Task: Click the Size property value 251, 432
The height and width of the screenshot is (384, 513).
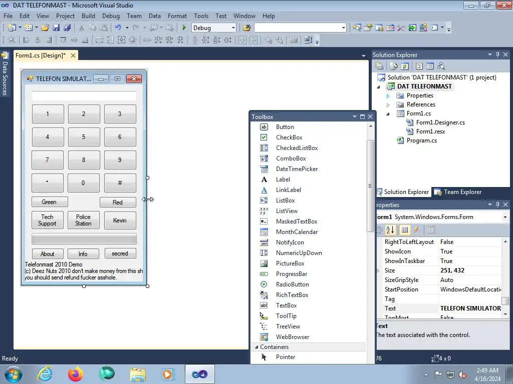Action: click(470, 270)
